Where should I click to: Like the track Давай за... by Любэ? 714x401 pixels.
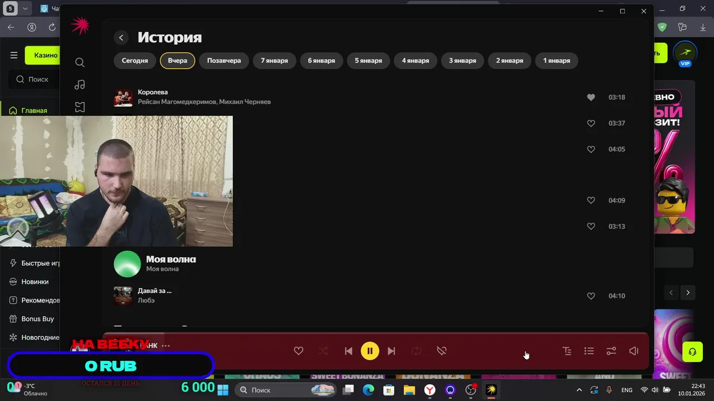point(591,296)
